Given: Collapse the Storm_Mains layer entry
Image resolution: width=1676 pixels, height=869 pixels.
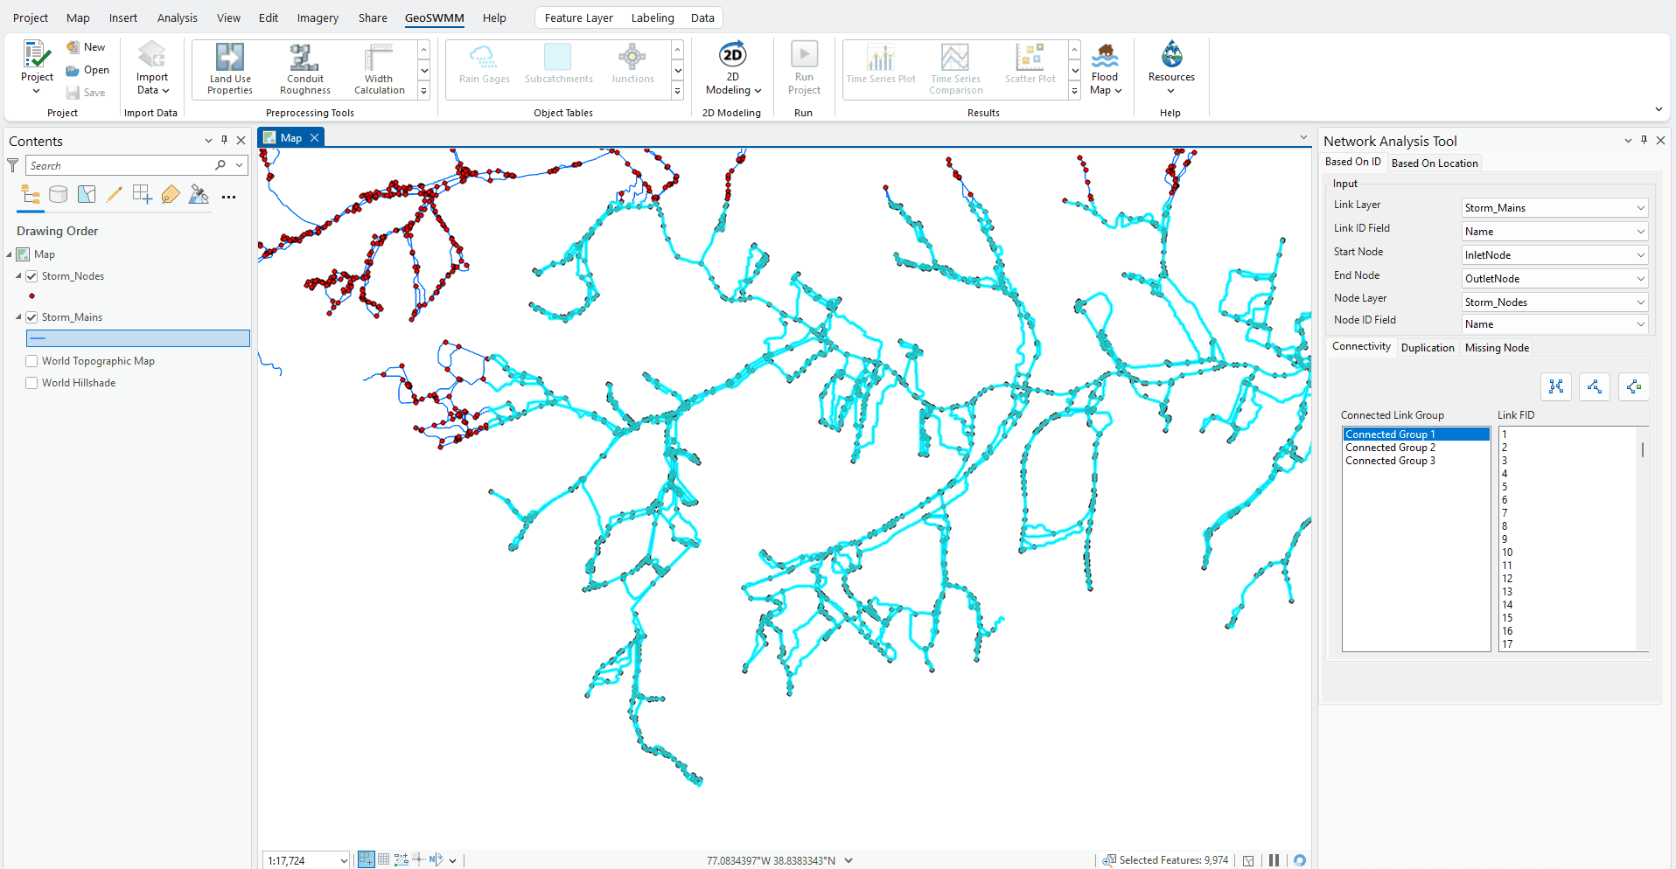Looking at the screenshot, I should (x=18, y=316).
